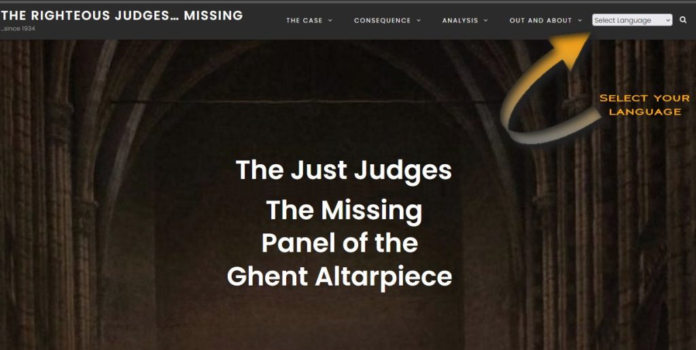Select the ANALYSIS menu item
The height and width of the screenshot is (350, 696).
click(460, 20)
